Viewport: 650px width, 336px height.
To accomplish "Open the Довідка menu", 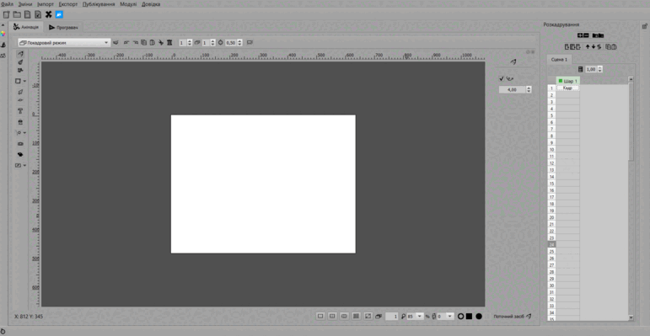I will (151, 4).
